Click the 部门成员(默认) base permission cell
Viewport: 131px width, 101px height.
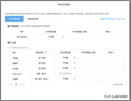[42, 79]
